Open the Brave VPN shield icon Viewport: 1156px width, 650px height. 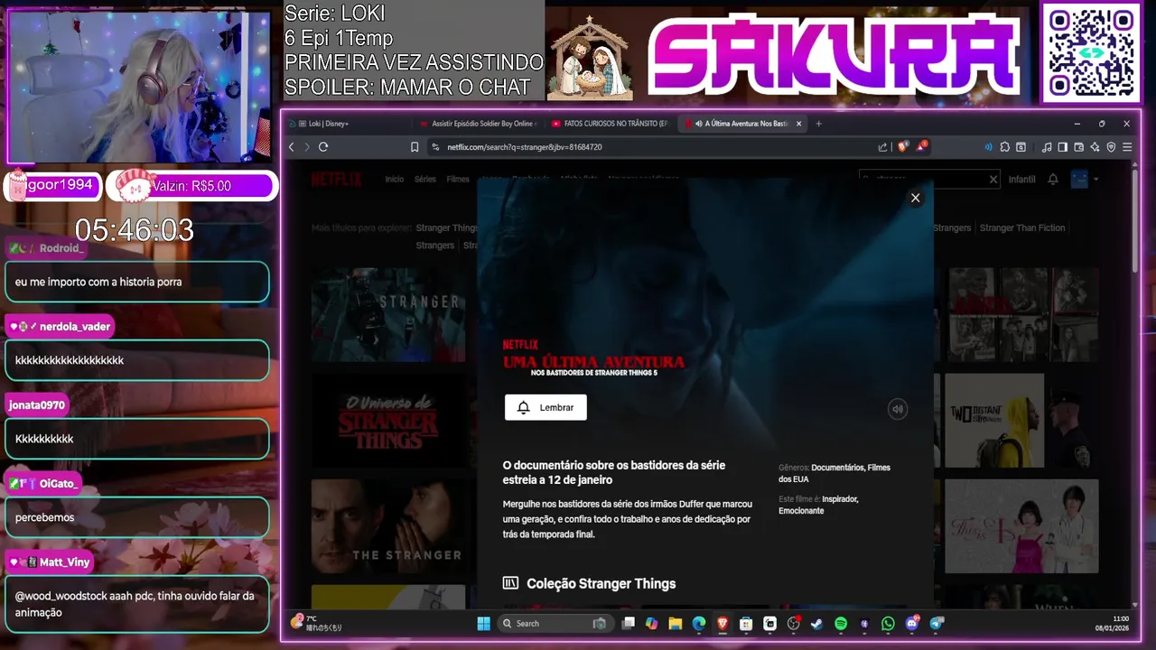coord(1111,147)
